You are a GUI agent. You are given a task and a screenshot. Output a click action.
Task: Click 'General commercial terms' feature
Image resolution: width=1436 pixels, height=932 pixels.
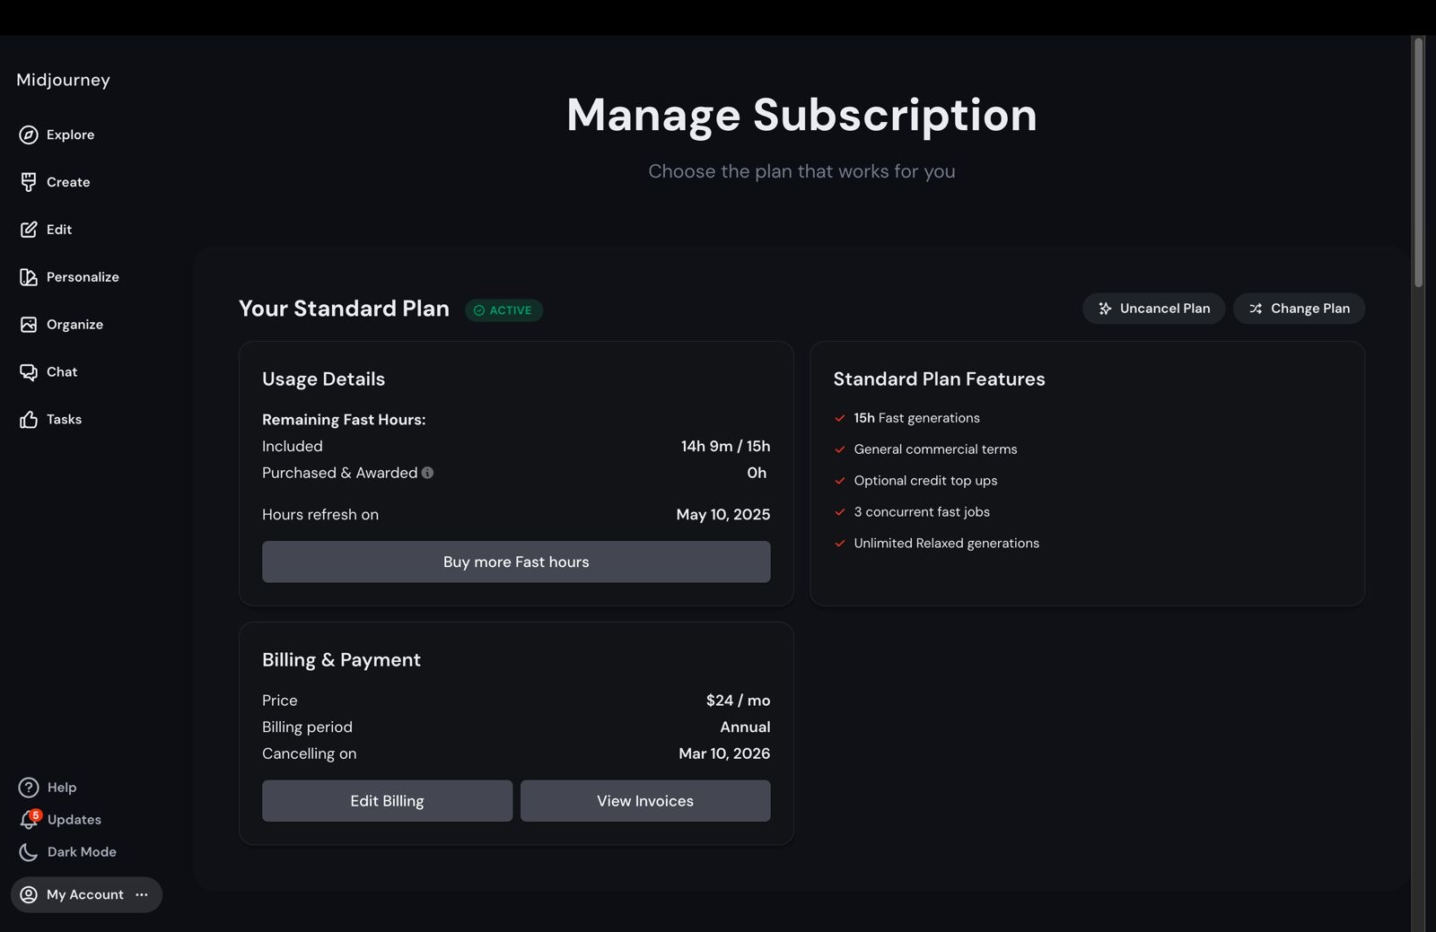tap(935, 449)
